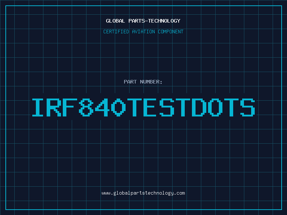This screenshot has width=287, height=215.
Task: Click the final S of part number
Action: click(248, 107)
